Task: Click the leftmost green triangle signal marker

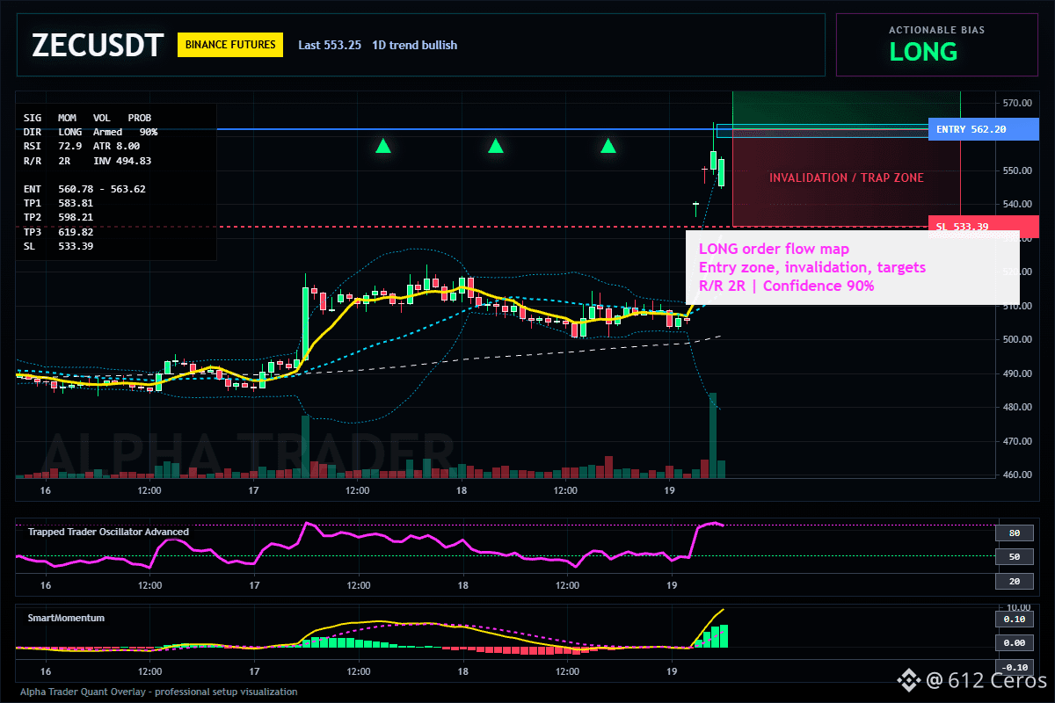Action: click(x=382, y=146)
